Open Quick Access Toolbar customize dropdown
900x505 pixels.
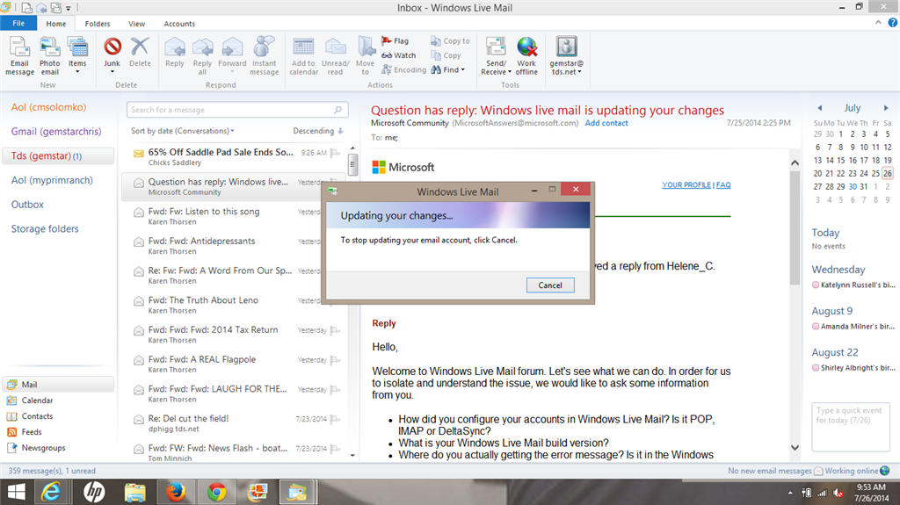coord(69,8)
